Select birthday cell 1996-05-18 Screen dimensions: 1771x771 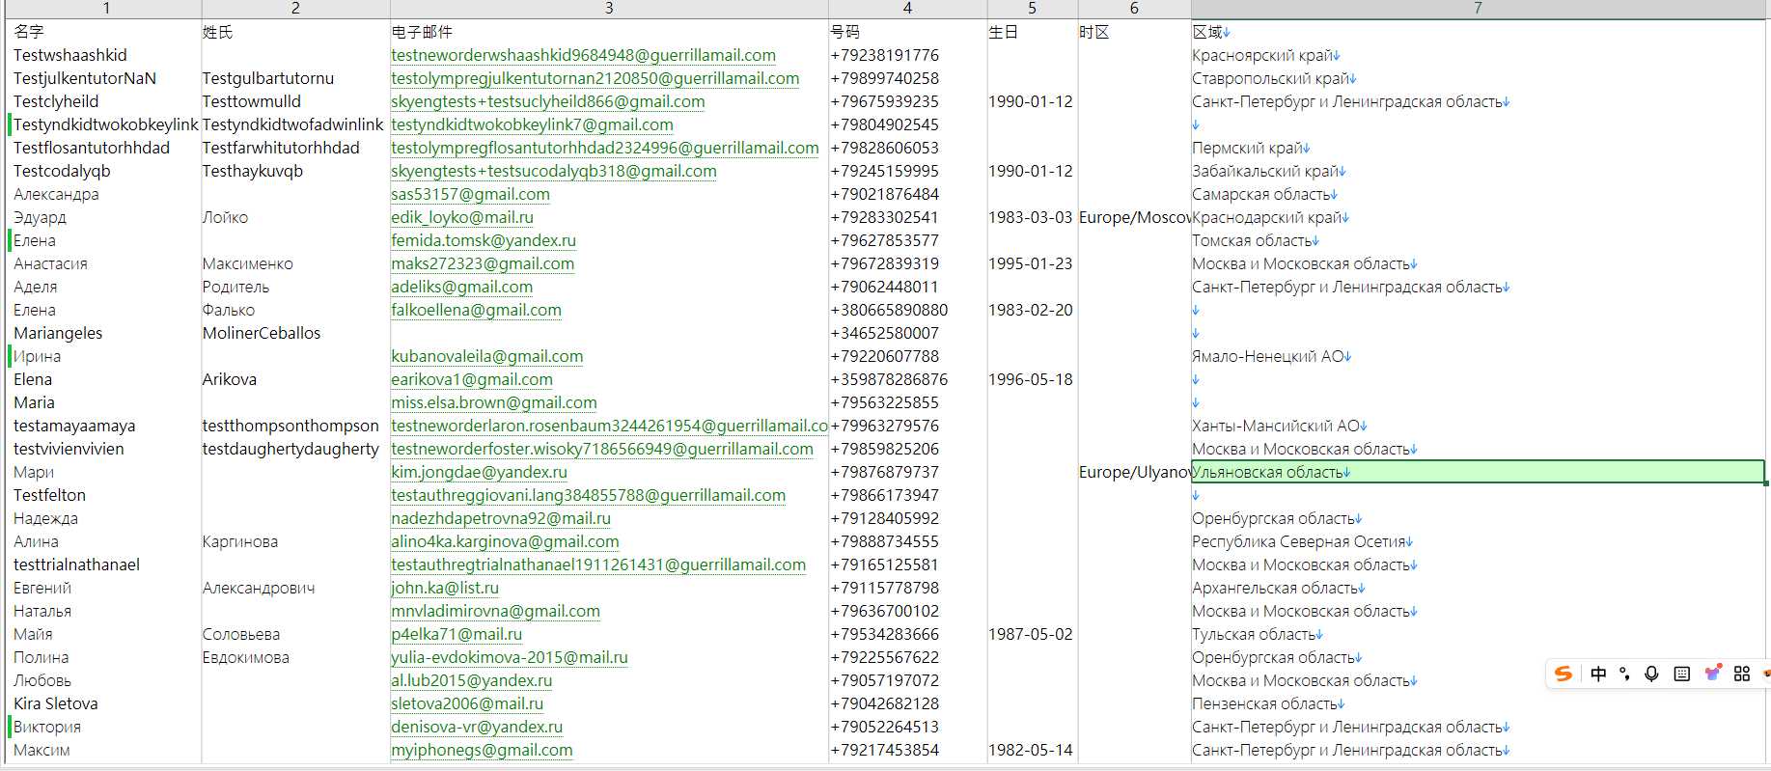(1031, 379)
